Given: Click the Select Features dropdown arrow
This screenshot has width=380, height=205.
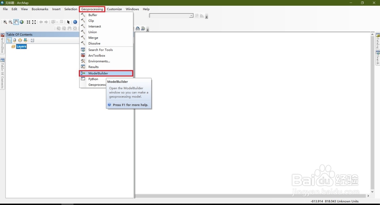Looking at the screenshot, I should tap(57, 22).
